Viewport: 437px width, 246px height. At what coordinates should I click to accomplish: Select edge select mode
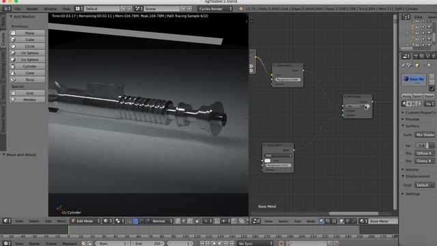184,221
